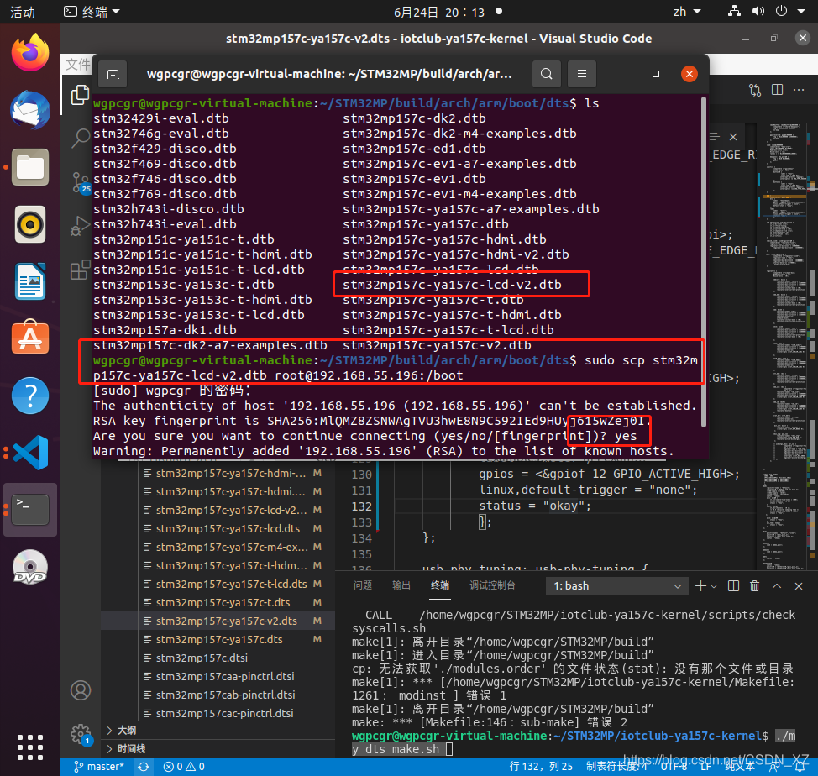
Task: Open Run and Debug view icon
Action: click(x=80, y=226)
